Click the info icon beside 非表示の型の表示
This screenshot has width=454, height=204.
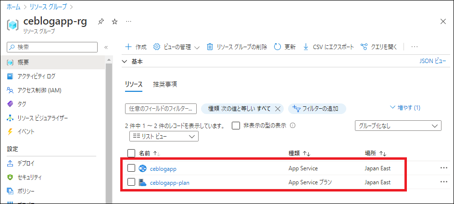(x=292, y=126)
